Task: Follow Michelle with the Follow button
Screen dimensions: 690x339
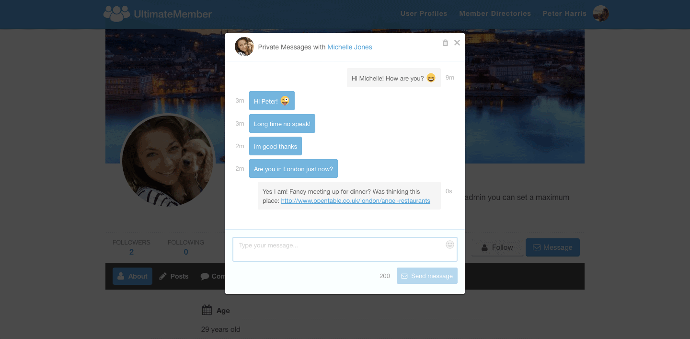Action: click(x=497, y=247)
